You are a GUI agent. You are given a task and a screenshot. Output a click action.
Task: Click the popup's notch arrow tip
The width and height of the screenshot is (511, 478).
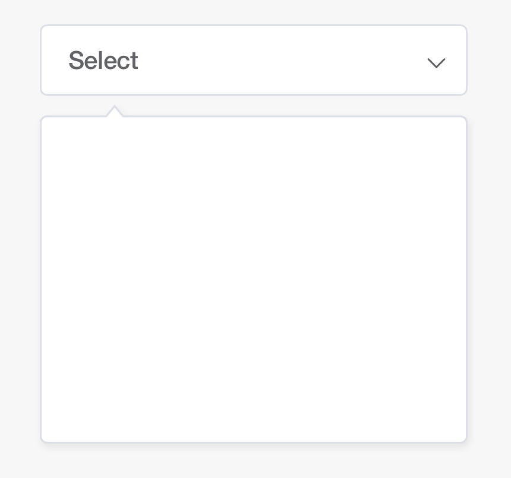click(x=115, y=107)
